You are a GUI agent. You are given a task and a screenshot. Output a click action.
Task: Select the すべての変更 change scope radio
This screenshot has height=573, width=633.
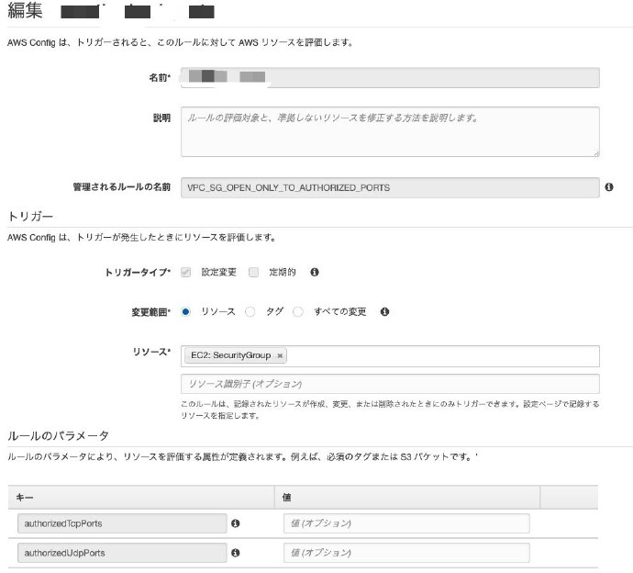[298, 311]
